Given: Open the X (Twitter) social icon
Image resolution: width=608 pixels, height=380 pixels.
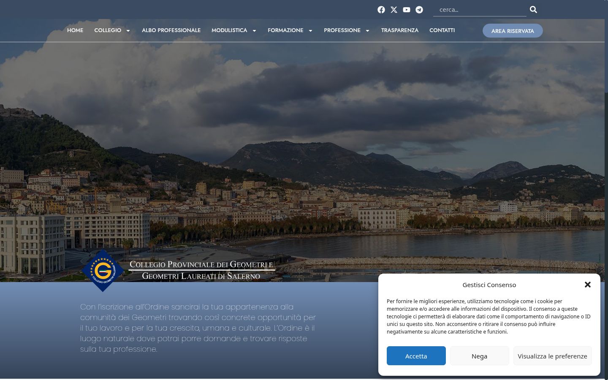Looking at the screenshot, I should tap(394, 10).
